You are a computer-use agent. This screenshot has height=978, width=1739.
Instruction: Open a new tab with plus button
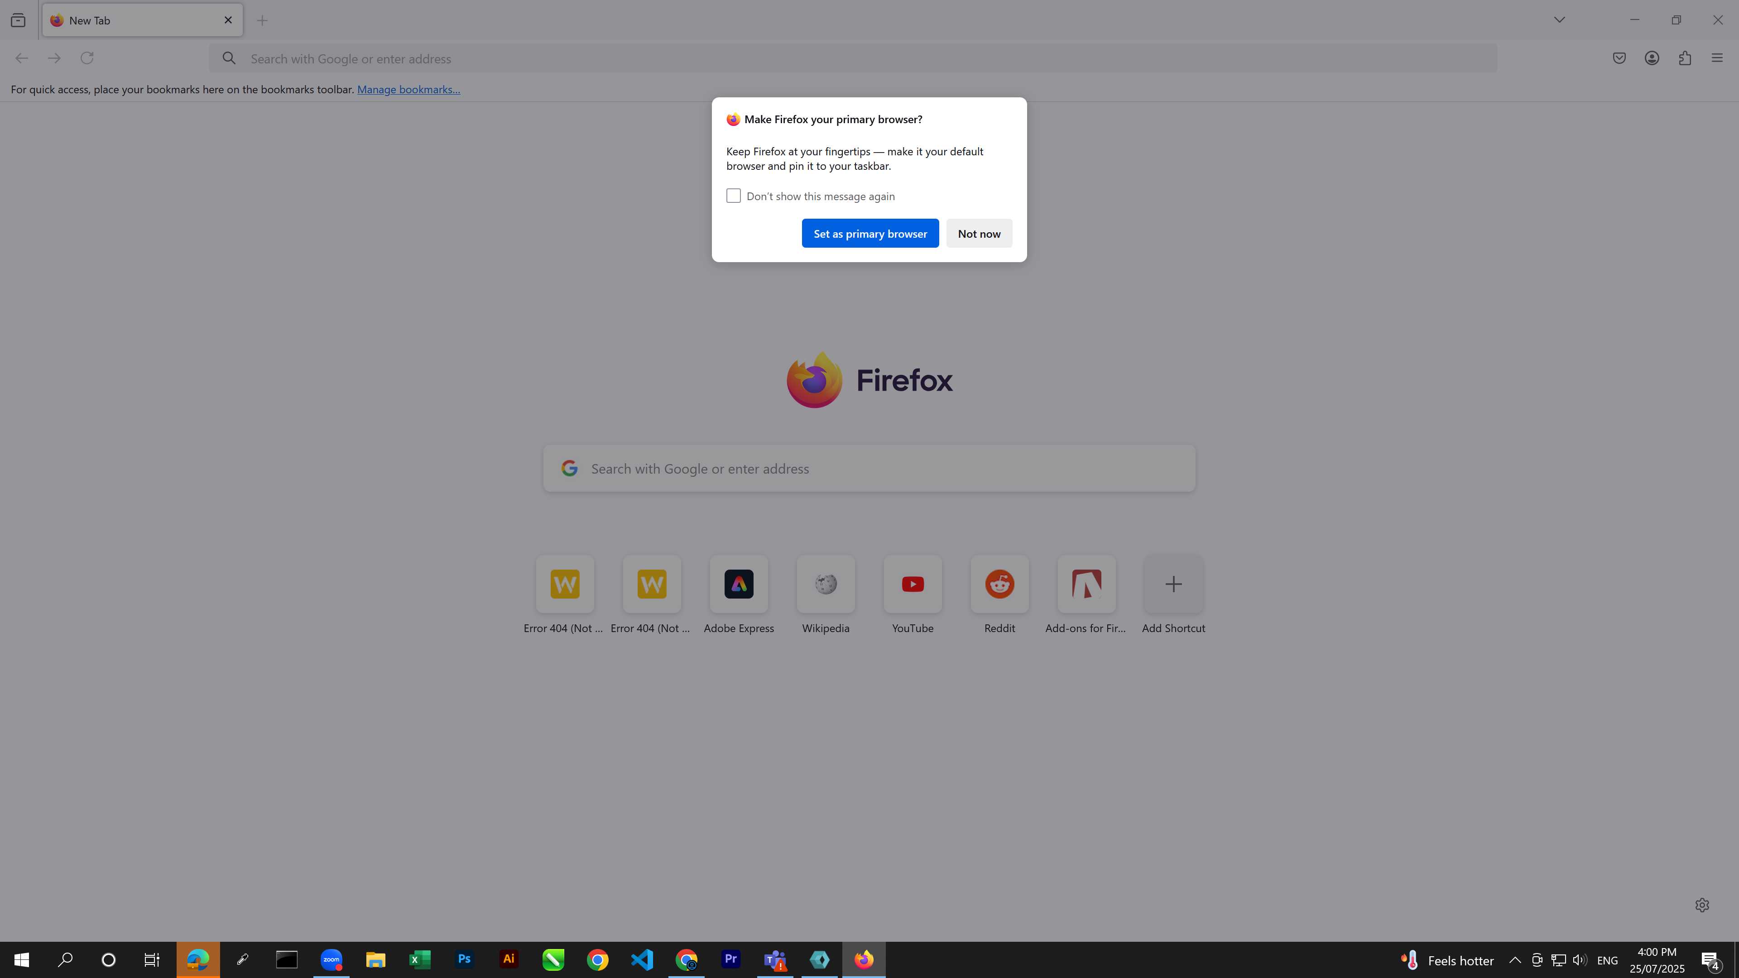(x=263, y=20)
